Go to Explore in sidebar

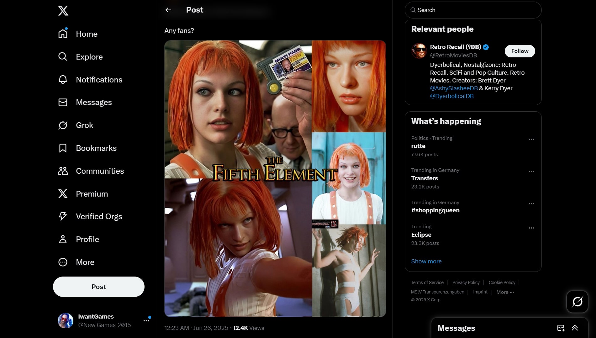[80, 57]
